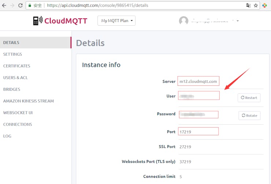Click the Server label
Viewport: 271px width, 184px height.
click(169, 81)
